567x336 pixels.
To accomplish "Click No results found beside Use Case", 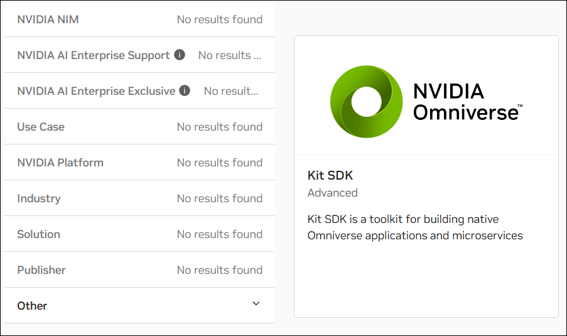I will click(220, 127).
